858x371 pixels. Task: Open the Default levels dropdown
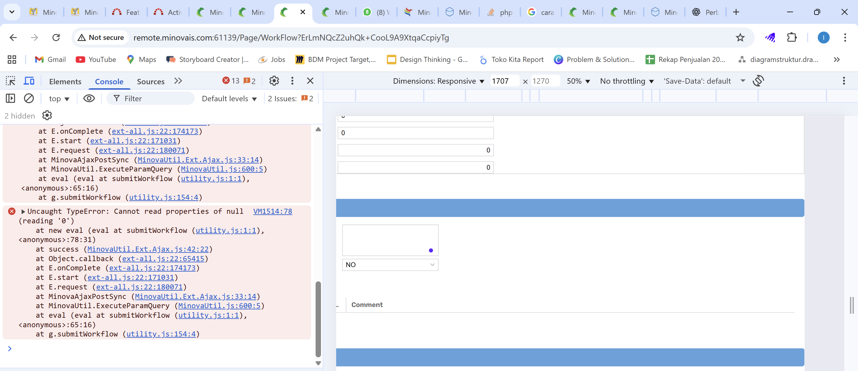point(229,99)
